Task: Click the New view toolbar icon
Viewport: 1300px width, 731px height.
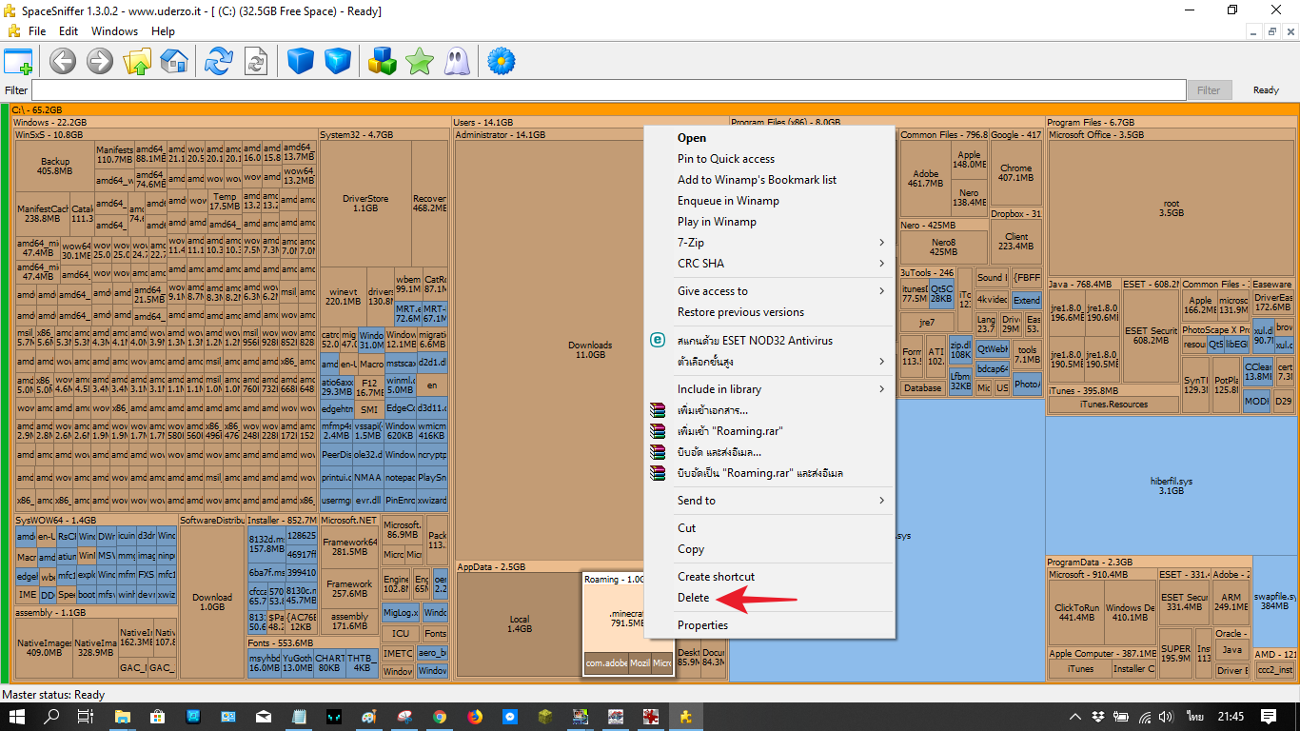Action: coord(18,62)
